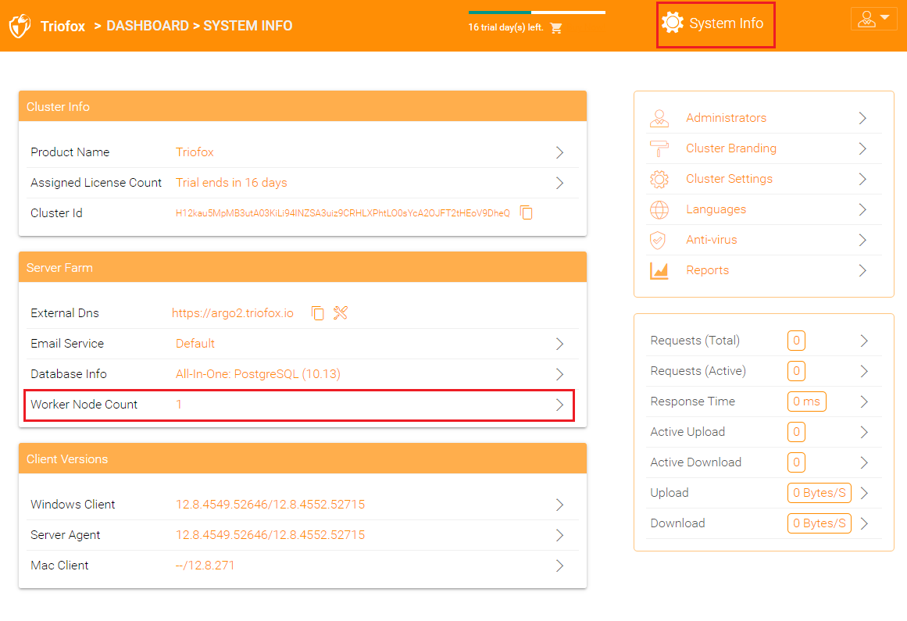This screenshot has width=907, height=621.
Task: Open the Requests (Total) chevron
Action: [x=864, y=341]
